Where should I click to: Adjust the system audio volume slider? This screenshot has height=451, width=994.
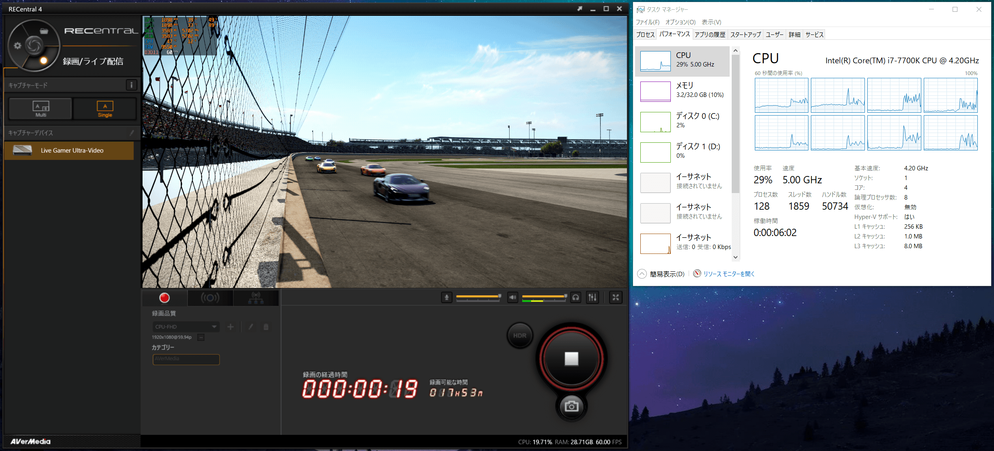click(x=545, y=298)
